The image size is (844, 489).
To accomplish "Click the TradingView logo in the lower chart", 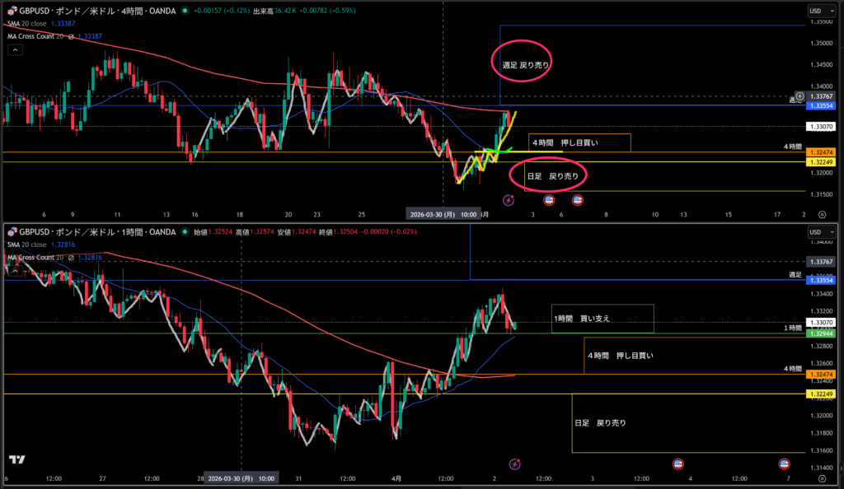I will 16,461.
